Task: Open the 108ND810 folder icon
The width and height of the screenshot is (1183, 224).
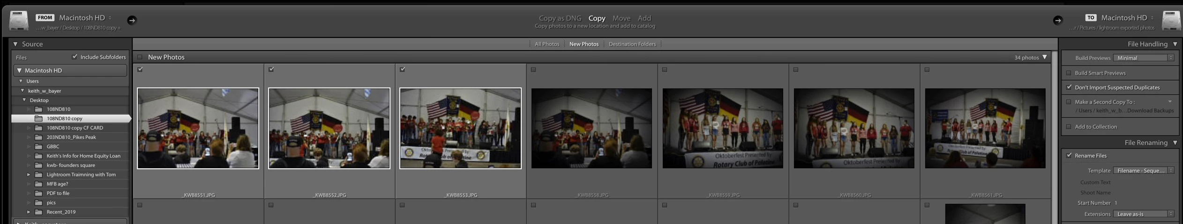Action: click(x=39, y=109)
